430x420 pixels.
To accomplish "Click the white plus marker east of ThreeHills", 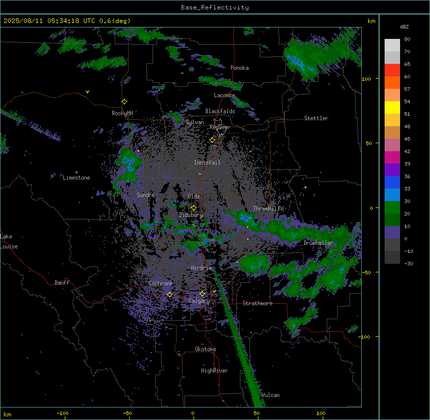I will pos(305,187).
